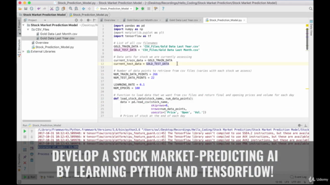Close the Gold Data Last Month.csv tab

click(160, 20)
